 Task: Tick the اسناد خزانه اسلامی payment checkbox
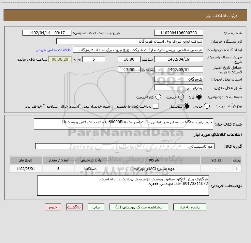[x=155, y=106]
